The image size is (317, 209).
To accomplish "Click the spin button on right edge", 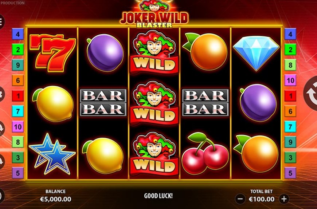I will click(x=311, y=93).
